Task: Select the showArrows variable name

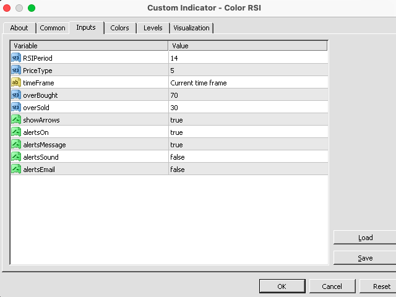Action: [x=41, y=120]
